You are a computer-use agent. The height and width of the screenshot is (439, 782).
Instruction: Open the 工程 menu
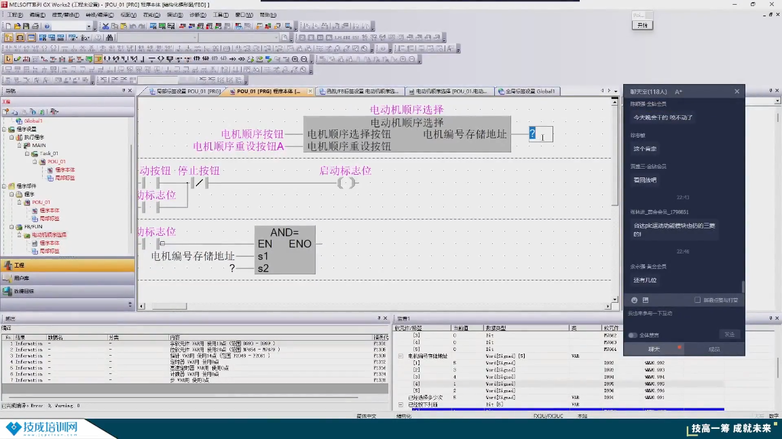click(x=15, y=15)
